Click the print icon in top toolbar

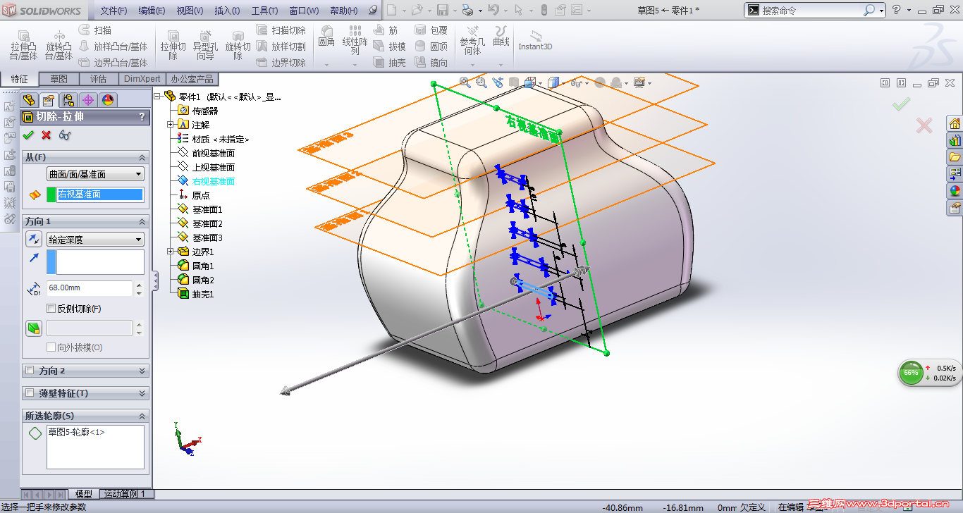tap(467, 10)
